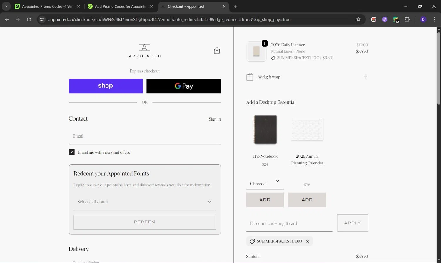
Task: Add 2026 Annual Planning Calendar to order
Action: coord(307,200)
